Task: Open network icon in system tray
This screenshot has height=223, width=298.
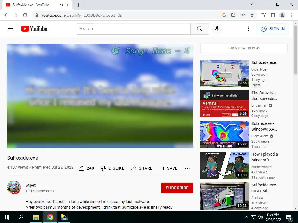Action: (253, 217)
